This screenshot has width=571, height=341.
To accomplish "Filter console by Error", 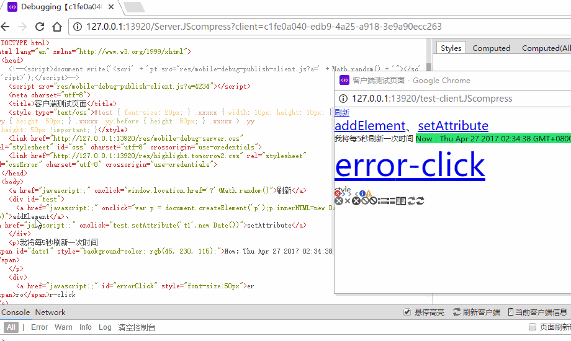I will (39, 327).
